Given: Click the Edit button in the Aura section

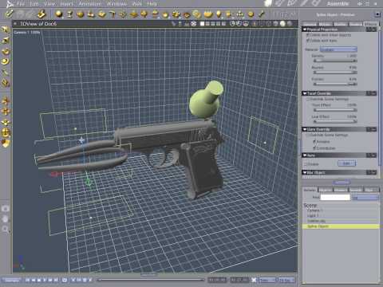Looking at the screenshot, I should tap(346, 163).
